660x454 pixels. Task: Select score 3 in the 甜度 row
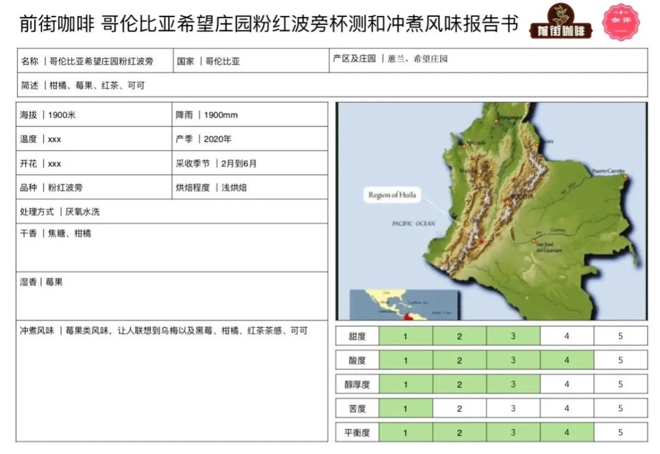(513, 336)
